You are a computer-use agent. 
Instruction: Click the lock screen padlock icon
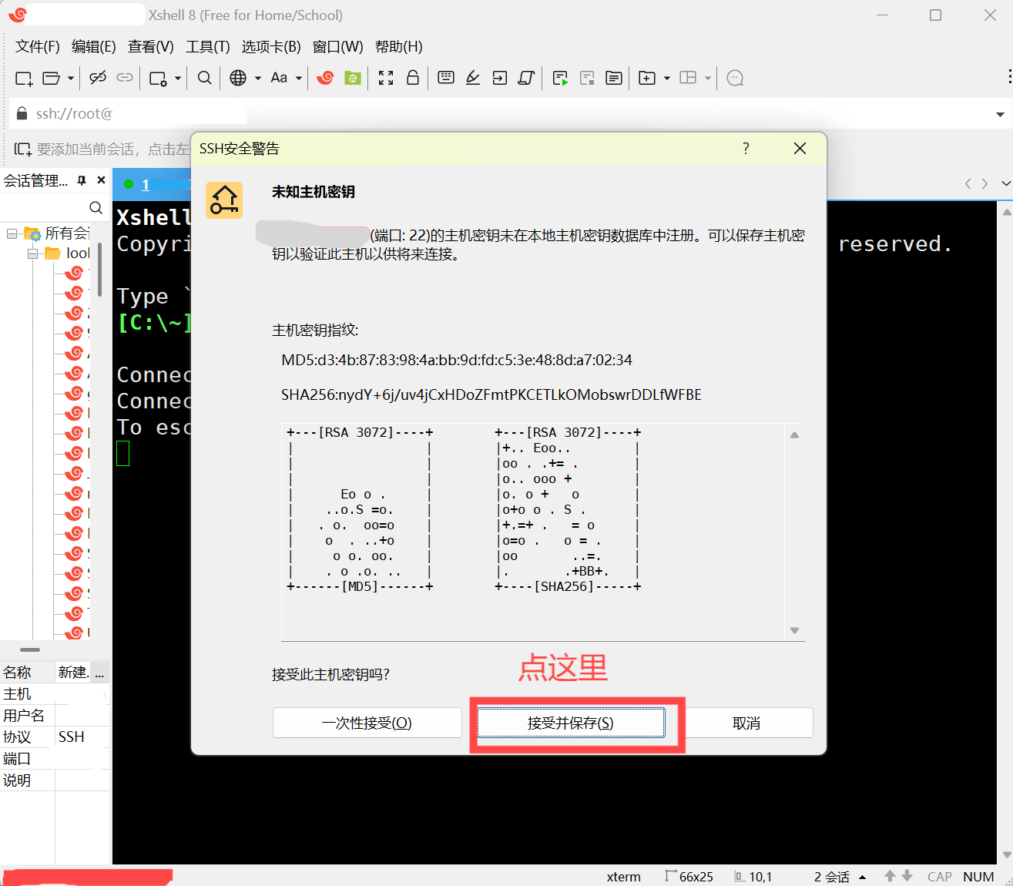click(413, 78)
